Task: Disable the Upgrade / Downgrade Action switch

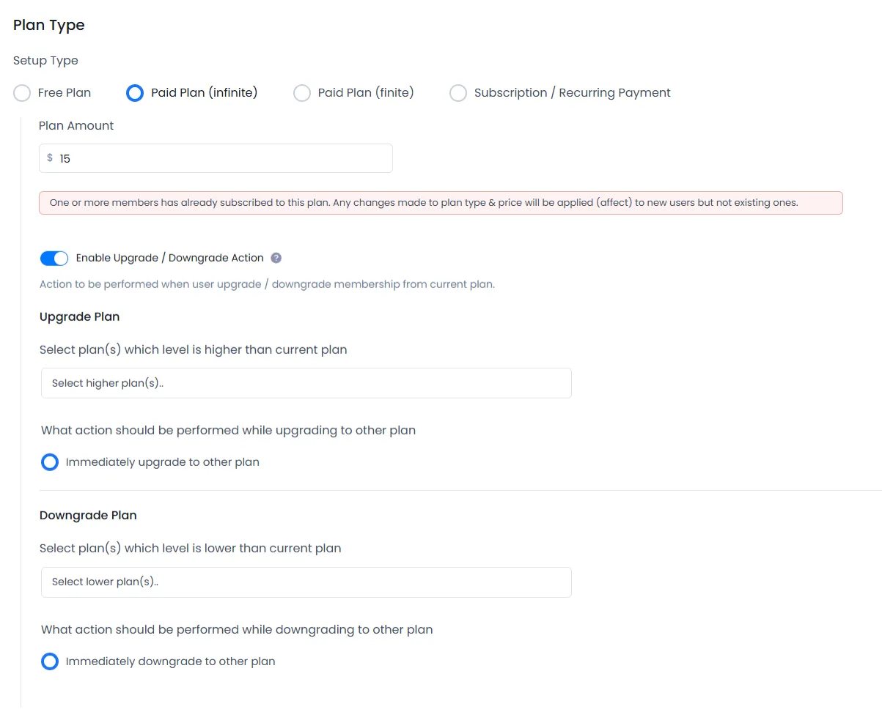Action: 54,258
